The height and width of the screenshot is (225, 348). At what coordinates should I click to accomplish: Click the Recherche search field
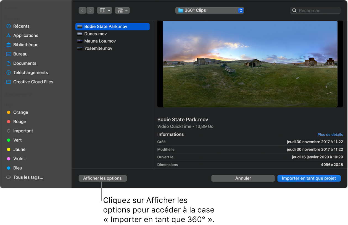[315, 10]
